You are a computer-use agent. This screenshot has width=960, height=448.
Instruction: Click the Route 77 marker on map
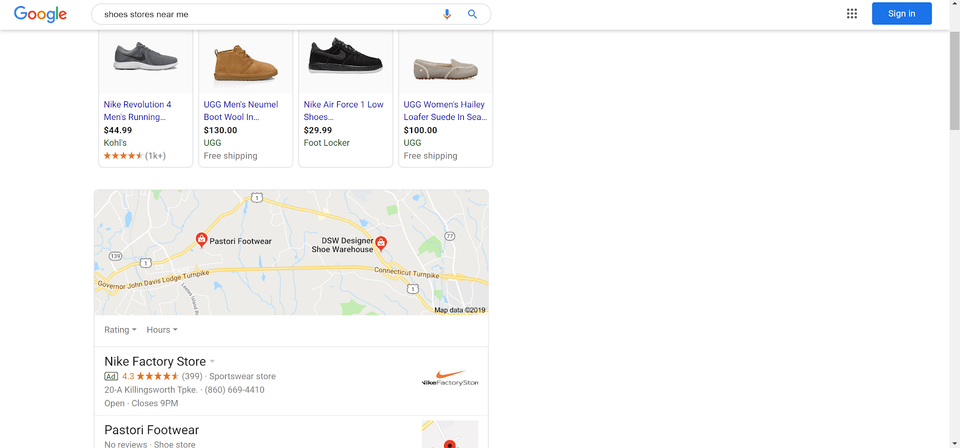450,236
